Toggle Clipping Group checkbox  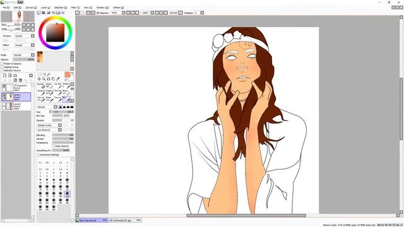click(2, 67)
